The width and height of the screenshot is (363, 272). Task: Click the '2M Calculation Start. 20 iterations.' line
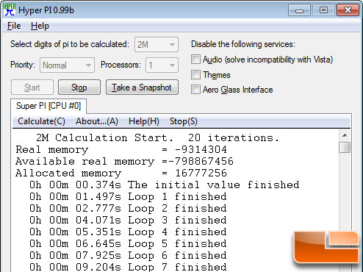pyautogui.click(x=157, y=138)
